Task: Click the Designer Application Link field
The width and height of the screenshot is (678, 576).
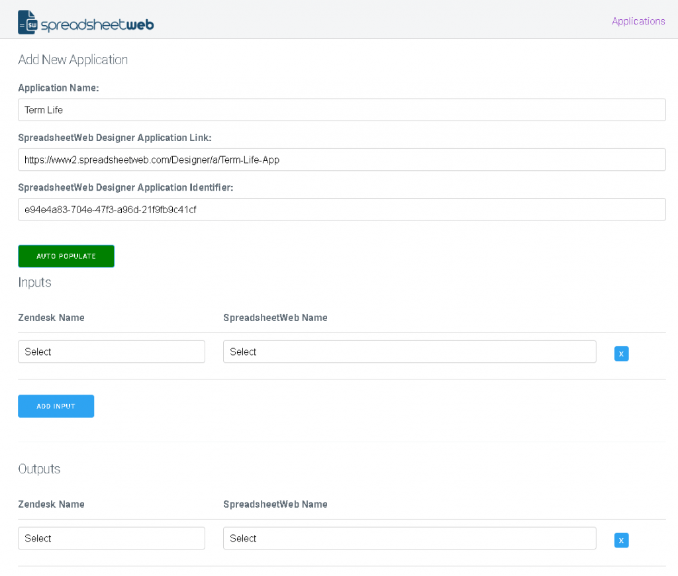Action: (x=342, y=160)
